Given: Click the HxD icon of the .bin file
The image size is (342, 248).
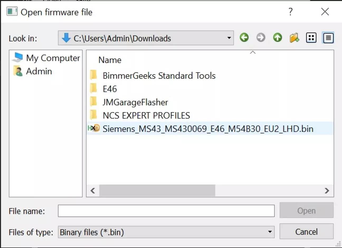Looking at the screenshot, I should (x=94, y=128).
